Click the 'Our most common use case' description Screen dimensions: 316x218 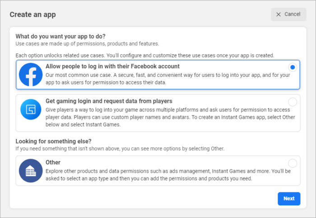pos(167,79)
